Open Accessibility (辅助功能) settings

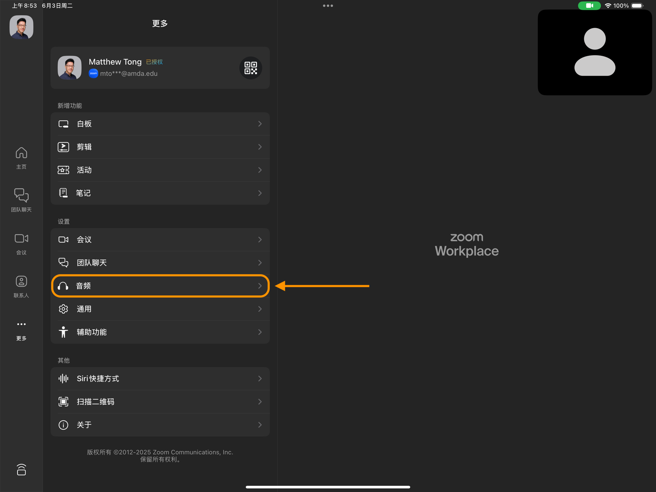160,332
